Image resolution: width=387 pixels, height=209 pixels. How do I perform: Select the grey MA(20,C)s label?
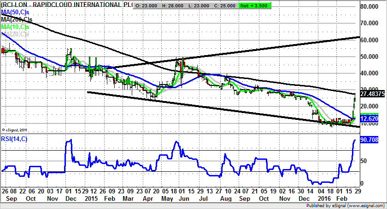pyautogui.click(x=16, y=34)
